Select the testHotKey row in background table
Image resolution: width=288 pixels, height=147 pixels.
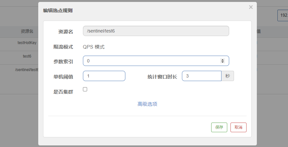pos(27,42)
